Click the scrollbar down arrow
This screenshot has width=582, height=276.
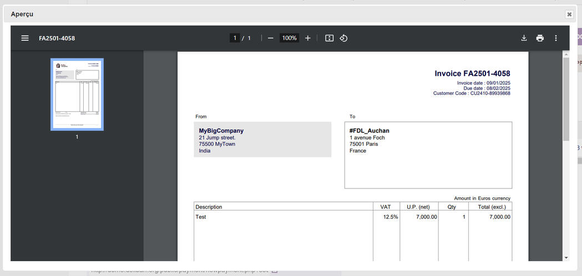pyautogui.click(x=566, y=258)
